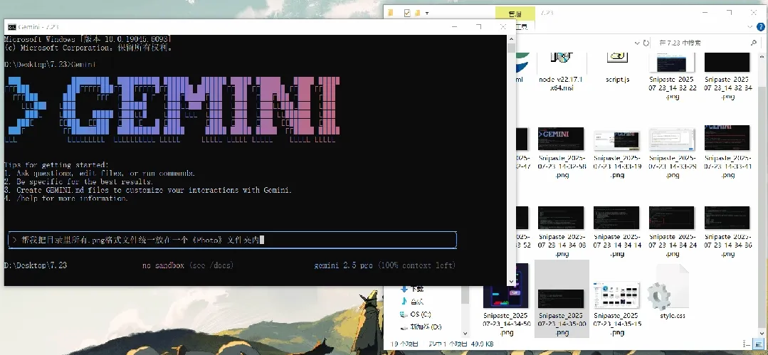
Task: Click the Gemini console title bar icon
Action: [x=12, y=27]
